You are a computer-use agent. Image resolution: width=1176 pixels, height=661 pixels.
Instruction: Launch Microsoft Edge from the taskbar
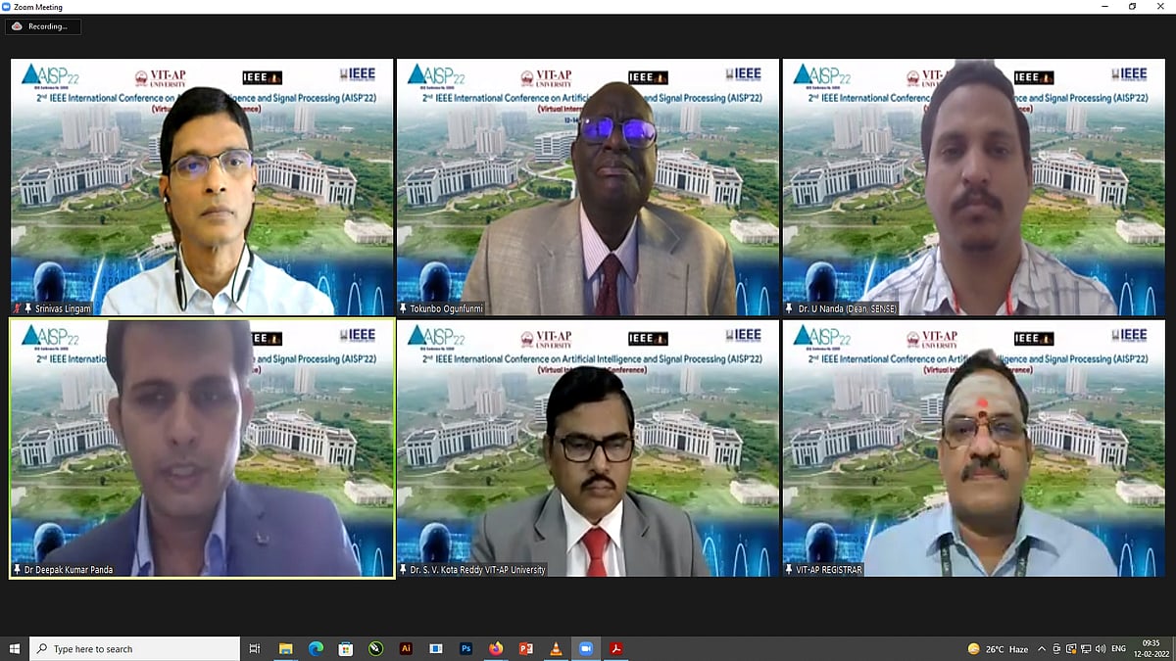point(316,649)
